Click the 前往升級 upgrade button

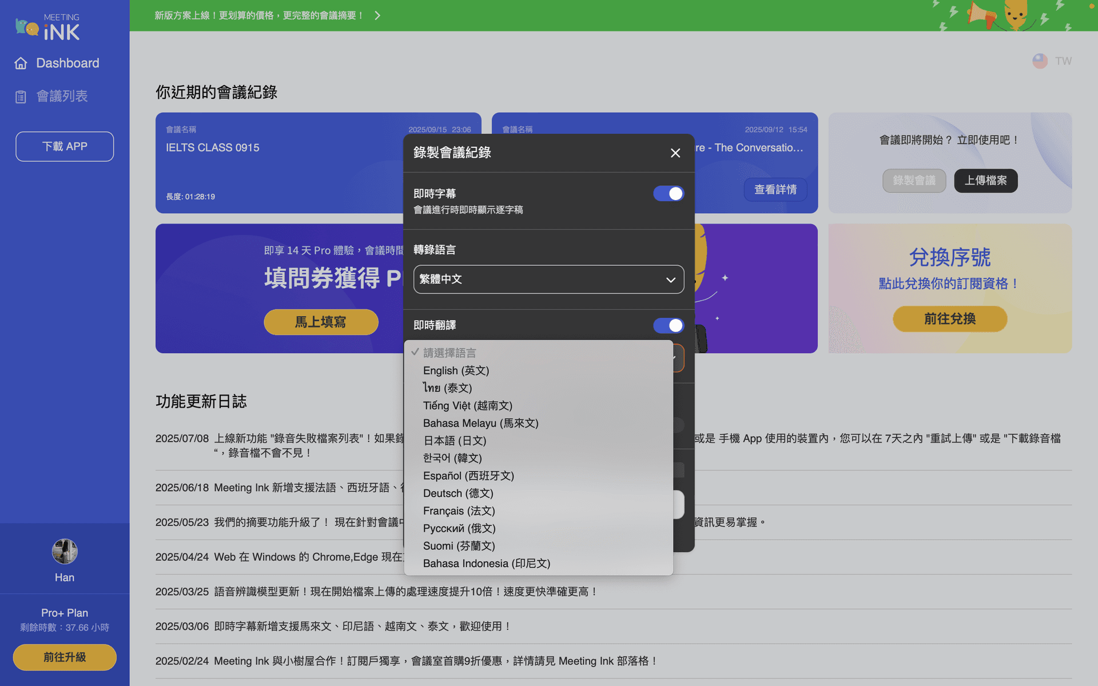point(65,657)
